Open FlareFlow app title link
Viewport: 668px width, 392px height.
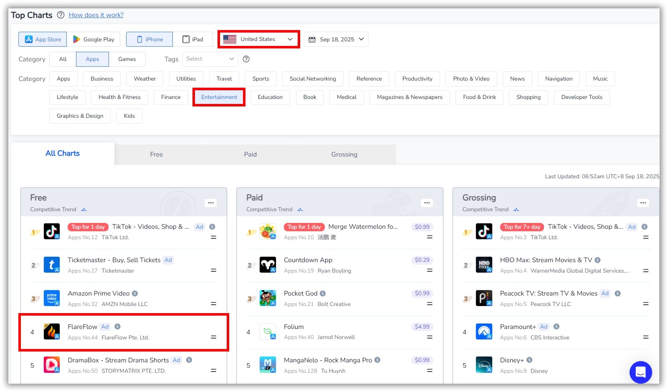point(83,327)
